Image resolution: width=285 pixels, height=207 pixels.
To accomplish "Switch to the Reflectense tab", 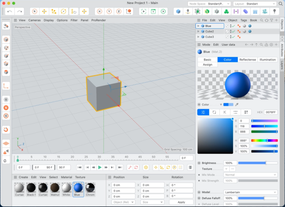I will coord(248,60).
